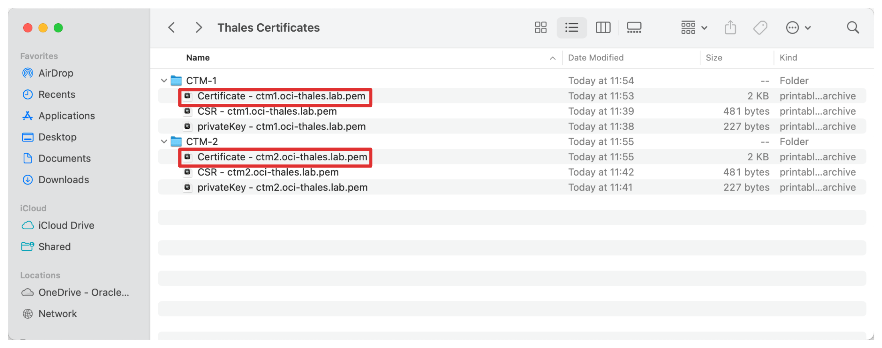This screenshot has width=882, height=348.
Task: Open the Group By dropdown
Action: [x=694, y=28]
